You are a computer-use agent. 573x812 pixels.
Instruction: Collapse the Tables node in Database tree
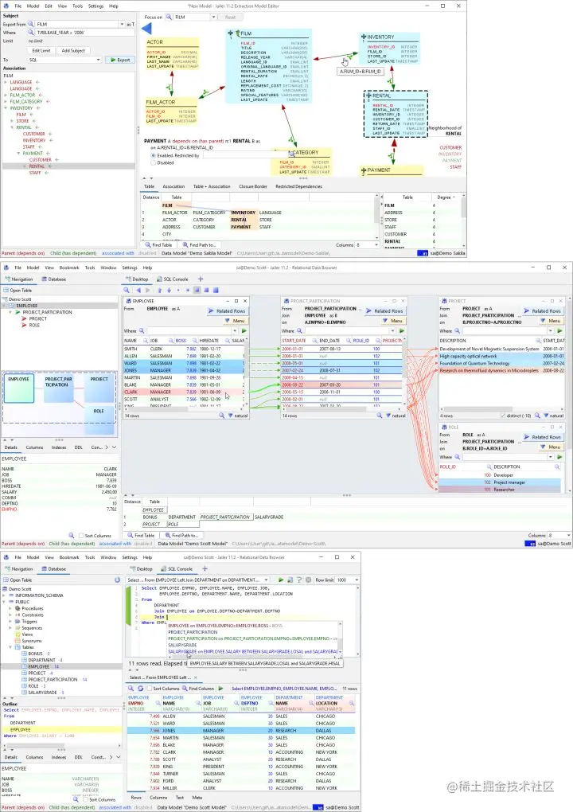click(x=11, y=647)
